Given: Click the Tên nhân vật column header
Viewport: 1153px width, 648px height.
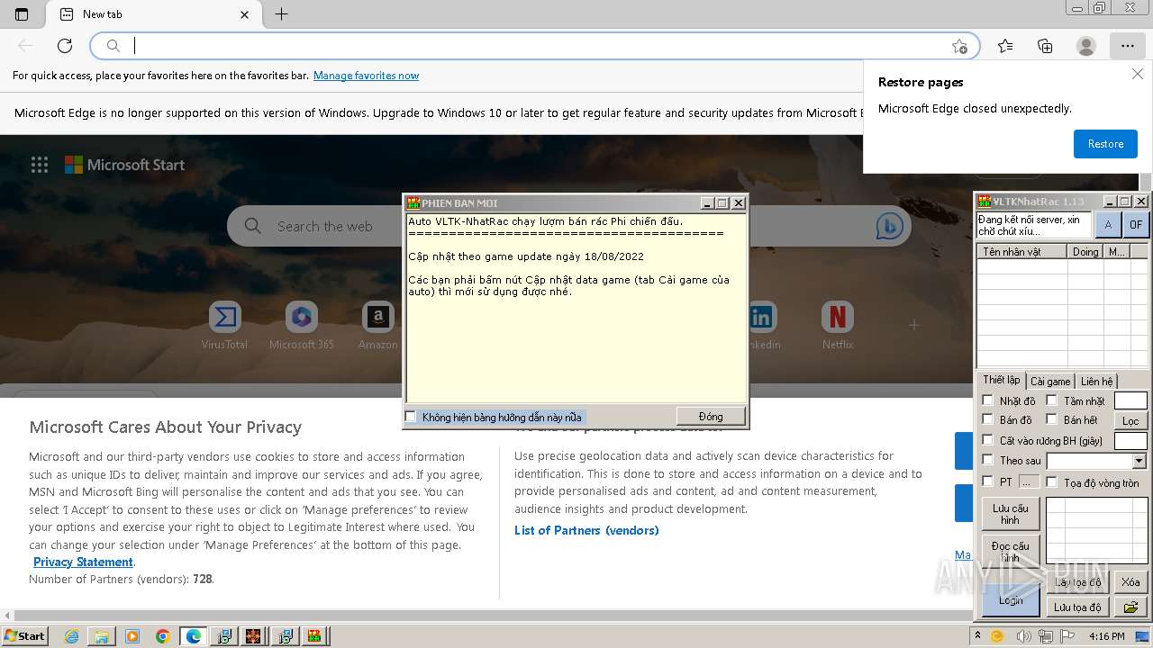Looking at the screenshot, I should (1022, 252).
